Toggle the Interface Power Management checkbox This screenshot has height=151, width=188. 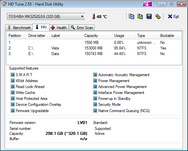95,93
